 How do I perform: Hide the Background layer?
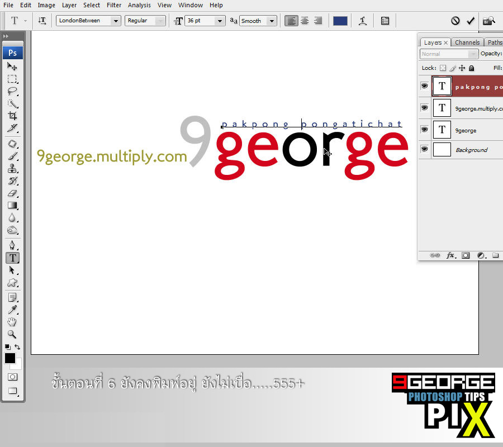coord(424,149)
